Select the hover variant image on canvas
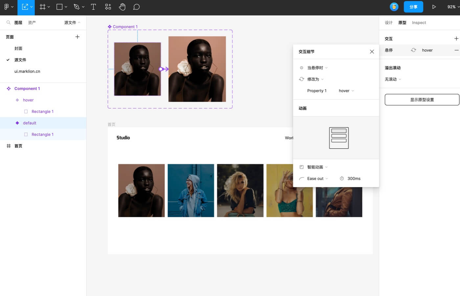 tap(197, 69)
